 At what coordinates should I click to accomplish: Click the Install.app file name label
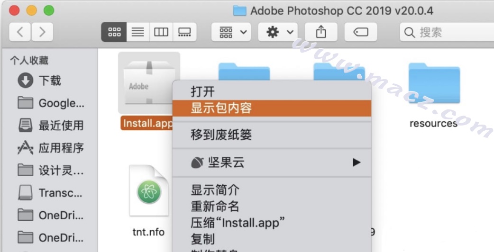[147, 123]
